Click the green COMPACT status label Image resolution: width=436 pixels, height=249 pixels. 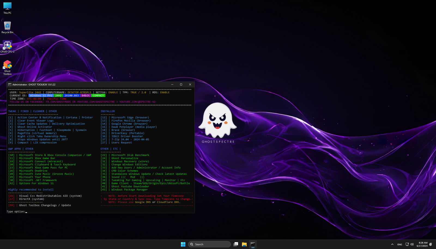(98, 96)
